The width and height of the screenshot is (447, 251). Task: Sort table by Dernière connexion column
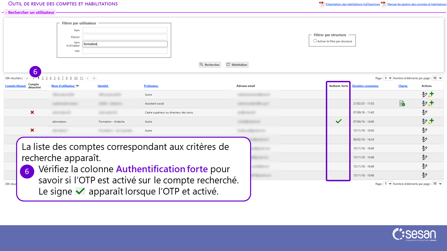[365, 86]
